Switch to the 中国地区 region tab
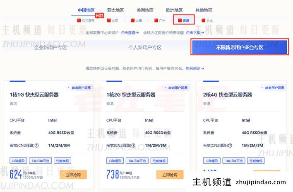Image resolution: width=293 pixels, height=192 pixels. pyautogui.click(x=86, y=10)
